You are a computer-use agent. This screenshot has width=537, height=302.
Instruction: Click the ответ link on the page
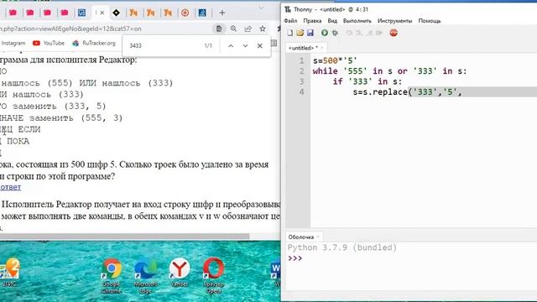click(11, 187)
